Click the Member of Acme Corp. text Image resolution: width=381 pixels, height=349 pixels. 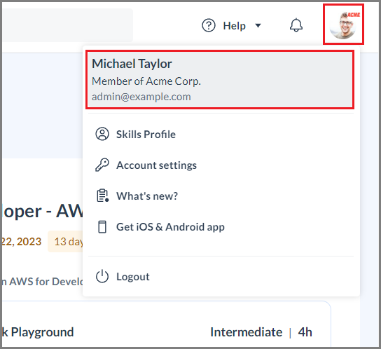pos(146,81)
